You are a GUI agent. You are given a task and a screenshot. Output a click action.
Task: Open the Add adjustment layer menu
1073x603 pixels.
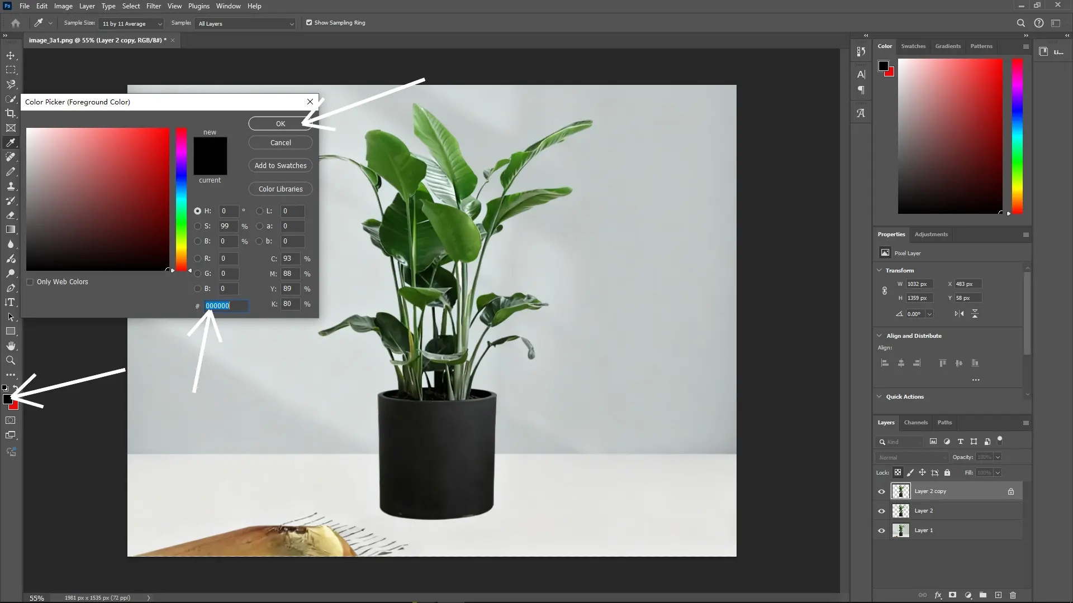coord(967,595)
